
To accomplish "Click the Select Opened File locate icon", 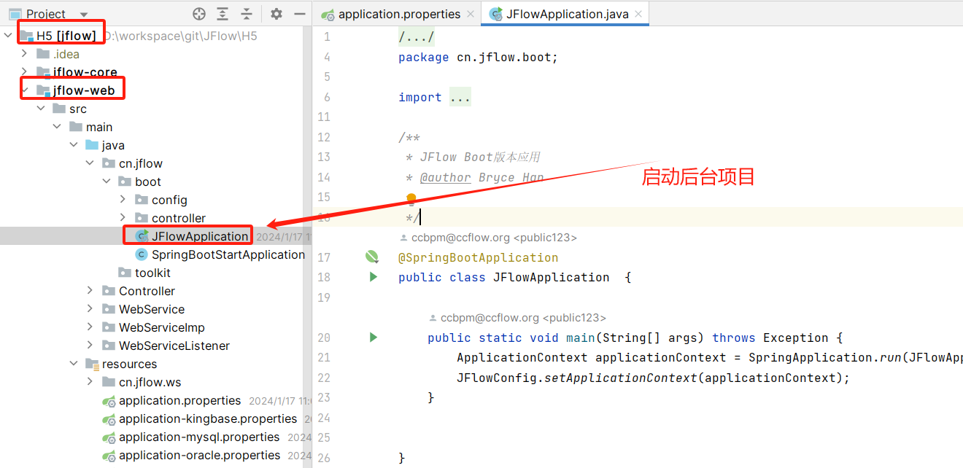I will point(199,14).
